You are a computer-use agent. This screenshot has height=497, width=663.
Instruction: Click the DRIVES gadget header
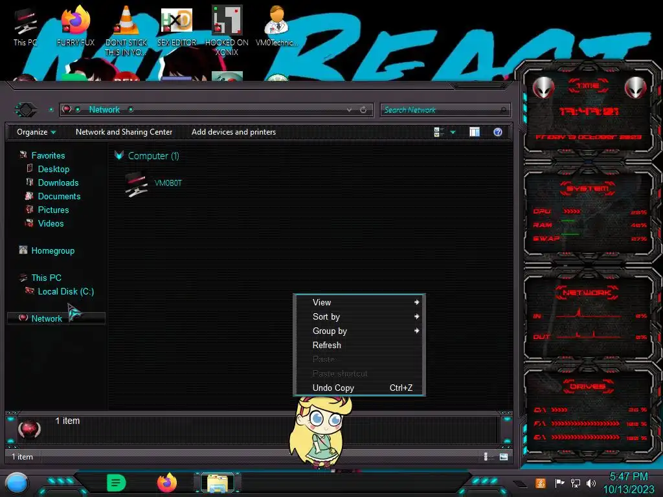tap(588, 386)
